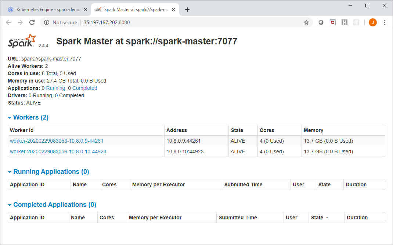Open the Not secure site info icon
393x245 pixels.
[x=47, y=22]
